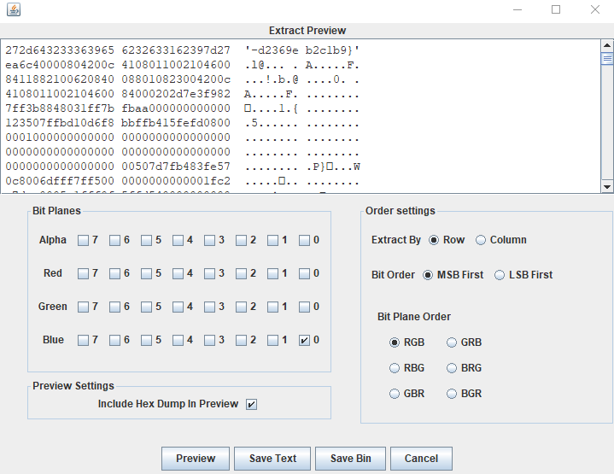Check Alpha bit plane 0

coord(304,240)
